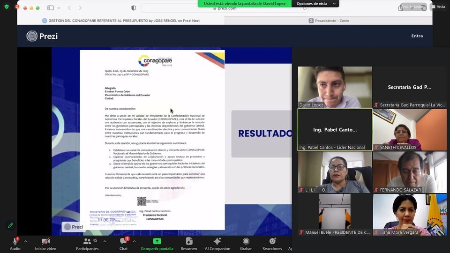Screen dimensions: 450x253
Task: Click Compartir pantalla share icon
Action: pyautogui.click(x=157, y=241)
